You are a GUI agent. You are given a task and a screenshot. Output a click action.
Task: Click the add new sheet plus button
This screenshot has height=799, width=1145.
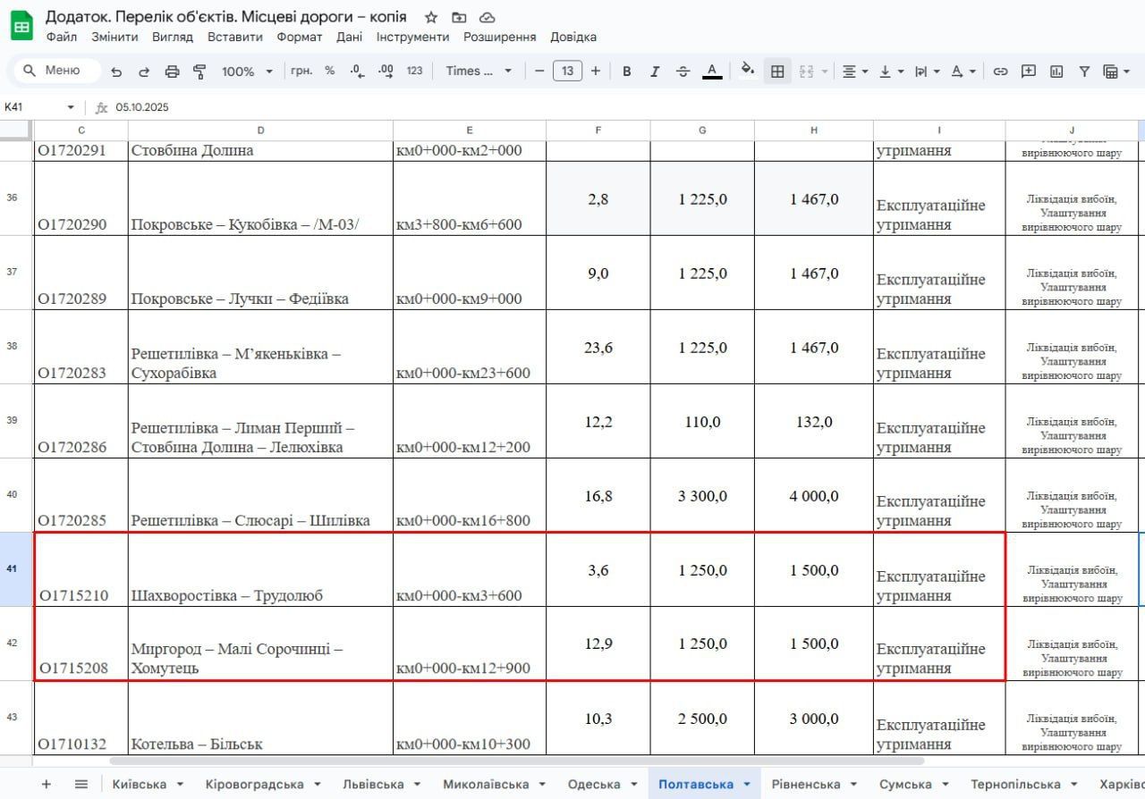(47, 784)
